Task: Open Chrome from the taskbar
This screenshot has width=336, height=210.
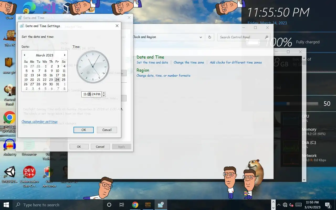Action: point(135,205)
